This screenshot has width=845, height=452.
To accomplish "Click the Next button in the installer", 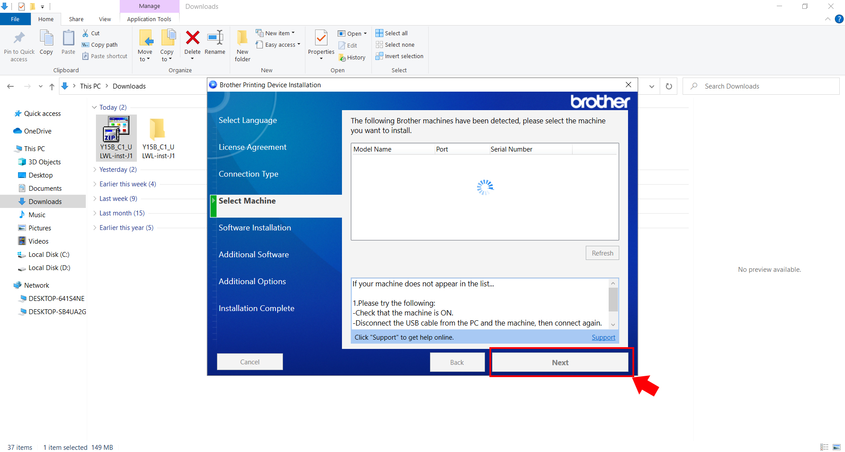I will click(x=560, y=362).
